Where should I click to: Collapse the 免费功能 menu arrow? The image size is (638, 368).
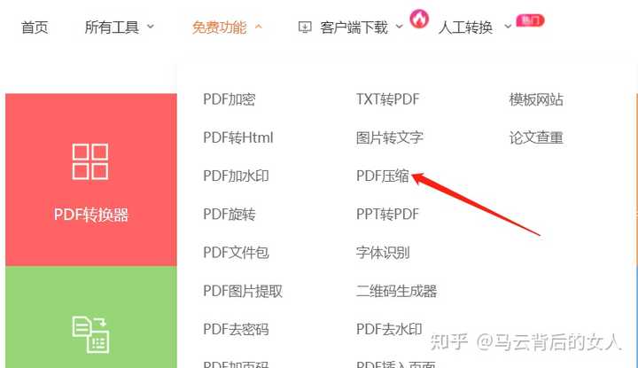[259, 27]
